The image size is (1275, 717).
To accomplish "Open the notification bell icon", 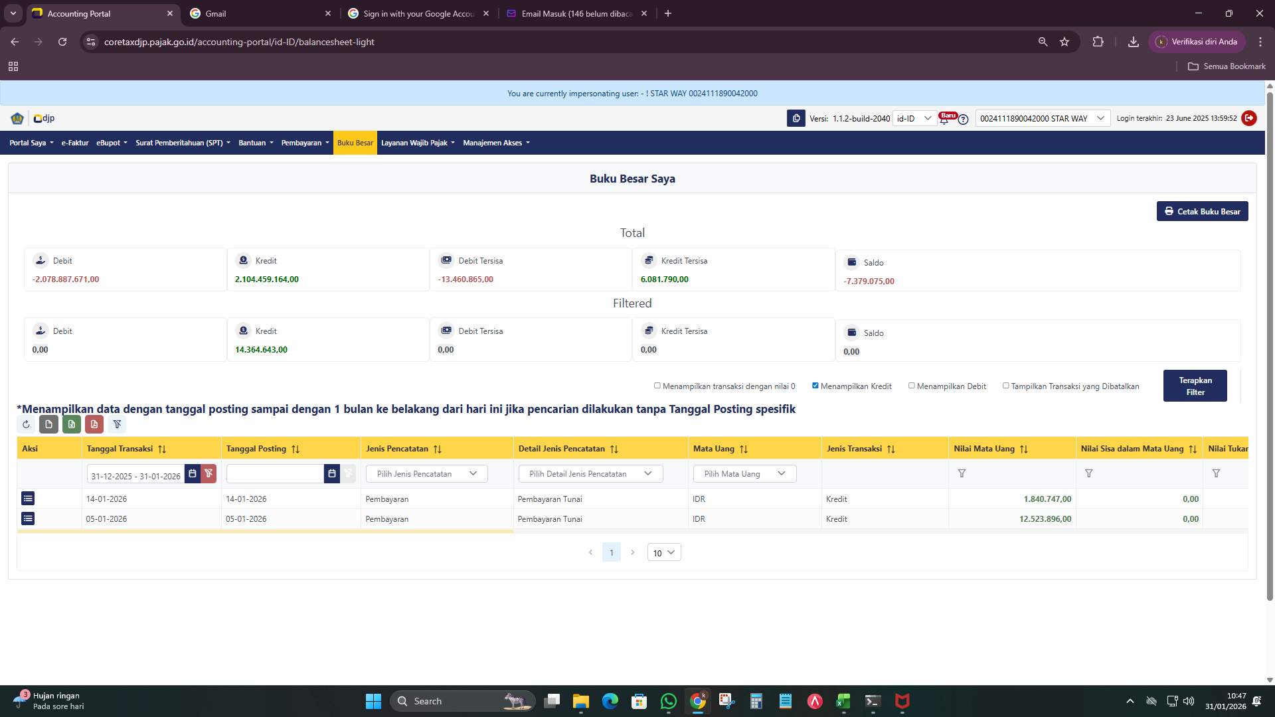I will (946, 120).
